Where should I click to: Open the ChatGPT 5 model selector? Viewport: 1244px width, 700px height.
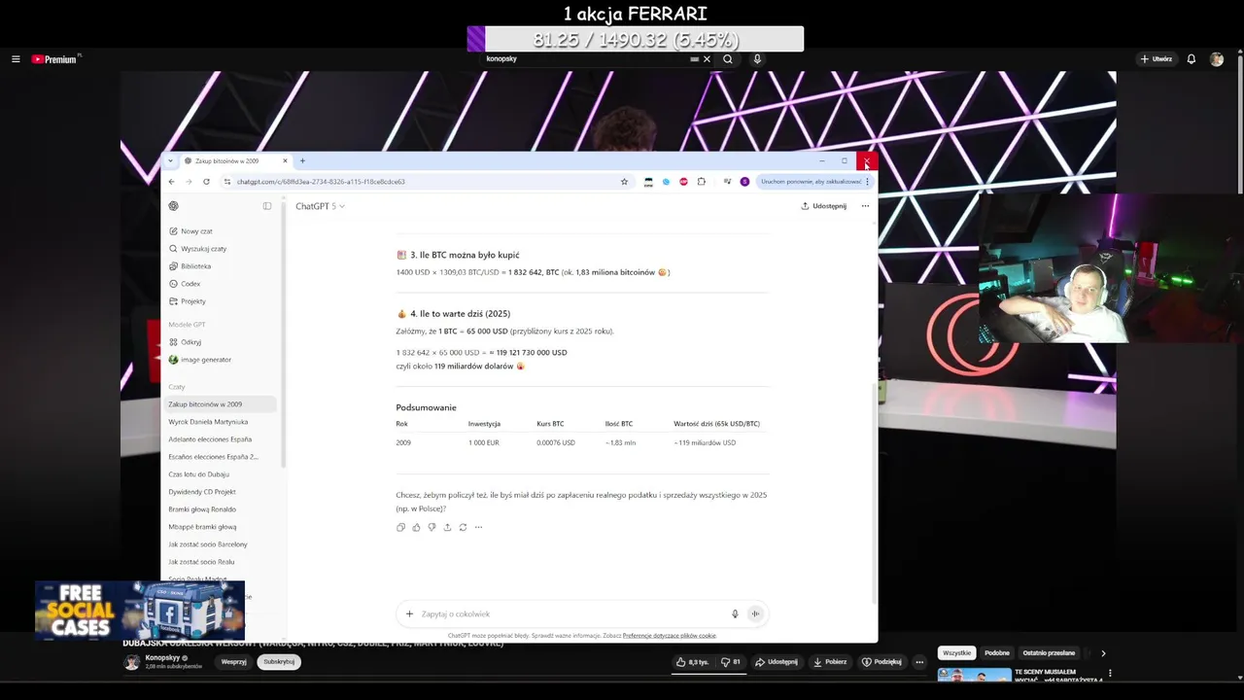(320, 206)
